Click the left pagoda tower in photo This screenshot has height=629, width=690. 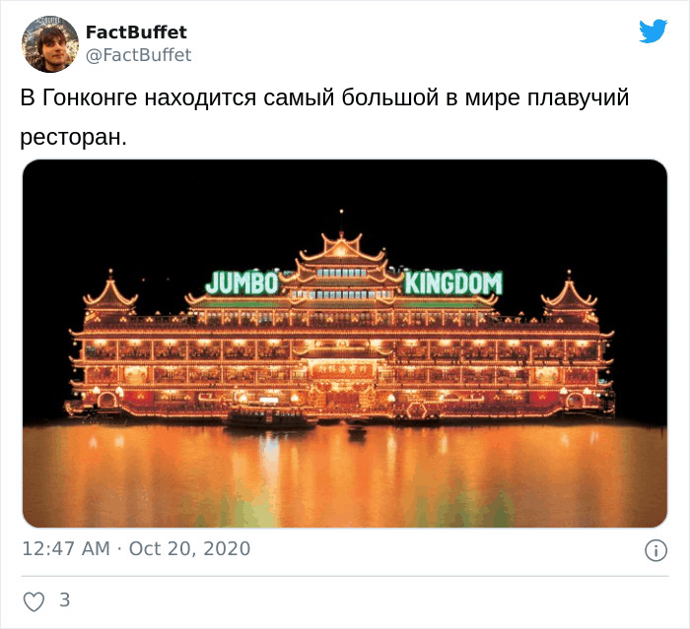coord(110,296)
